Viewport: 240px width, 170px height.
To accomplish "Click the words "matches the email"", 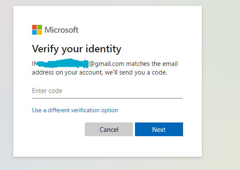I will pyautogui.click(x=152, y=64).
